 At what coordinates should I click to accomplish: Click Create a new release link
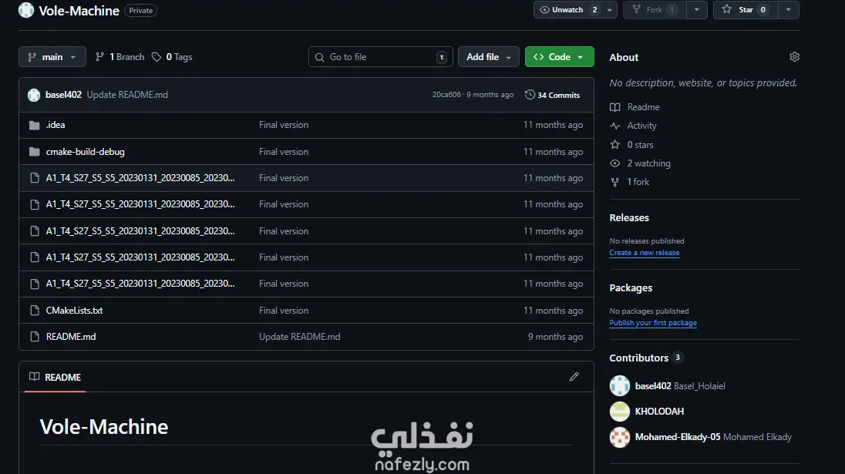click(644, 253)
